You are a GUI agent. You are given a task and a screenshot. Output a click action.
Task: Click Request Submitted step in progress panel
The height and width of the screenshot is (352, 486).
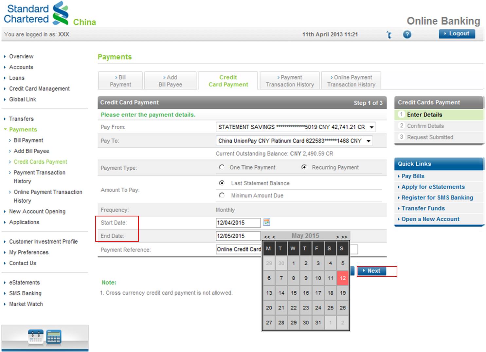coord(439,137)
